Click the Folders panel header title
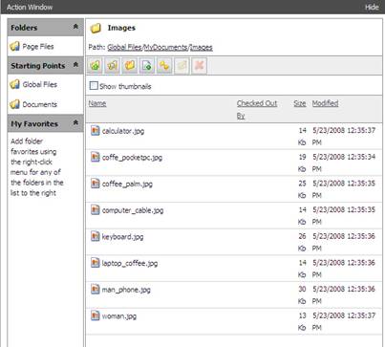Image resolution: width=385 pixels, height=347 pixels. [x=24, y=28]
